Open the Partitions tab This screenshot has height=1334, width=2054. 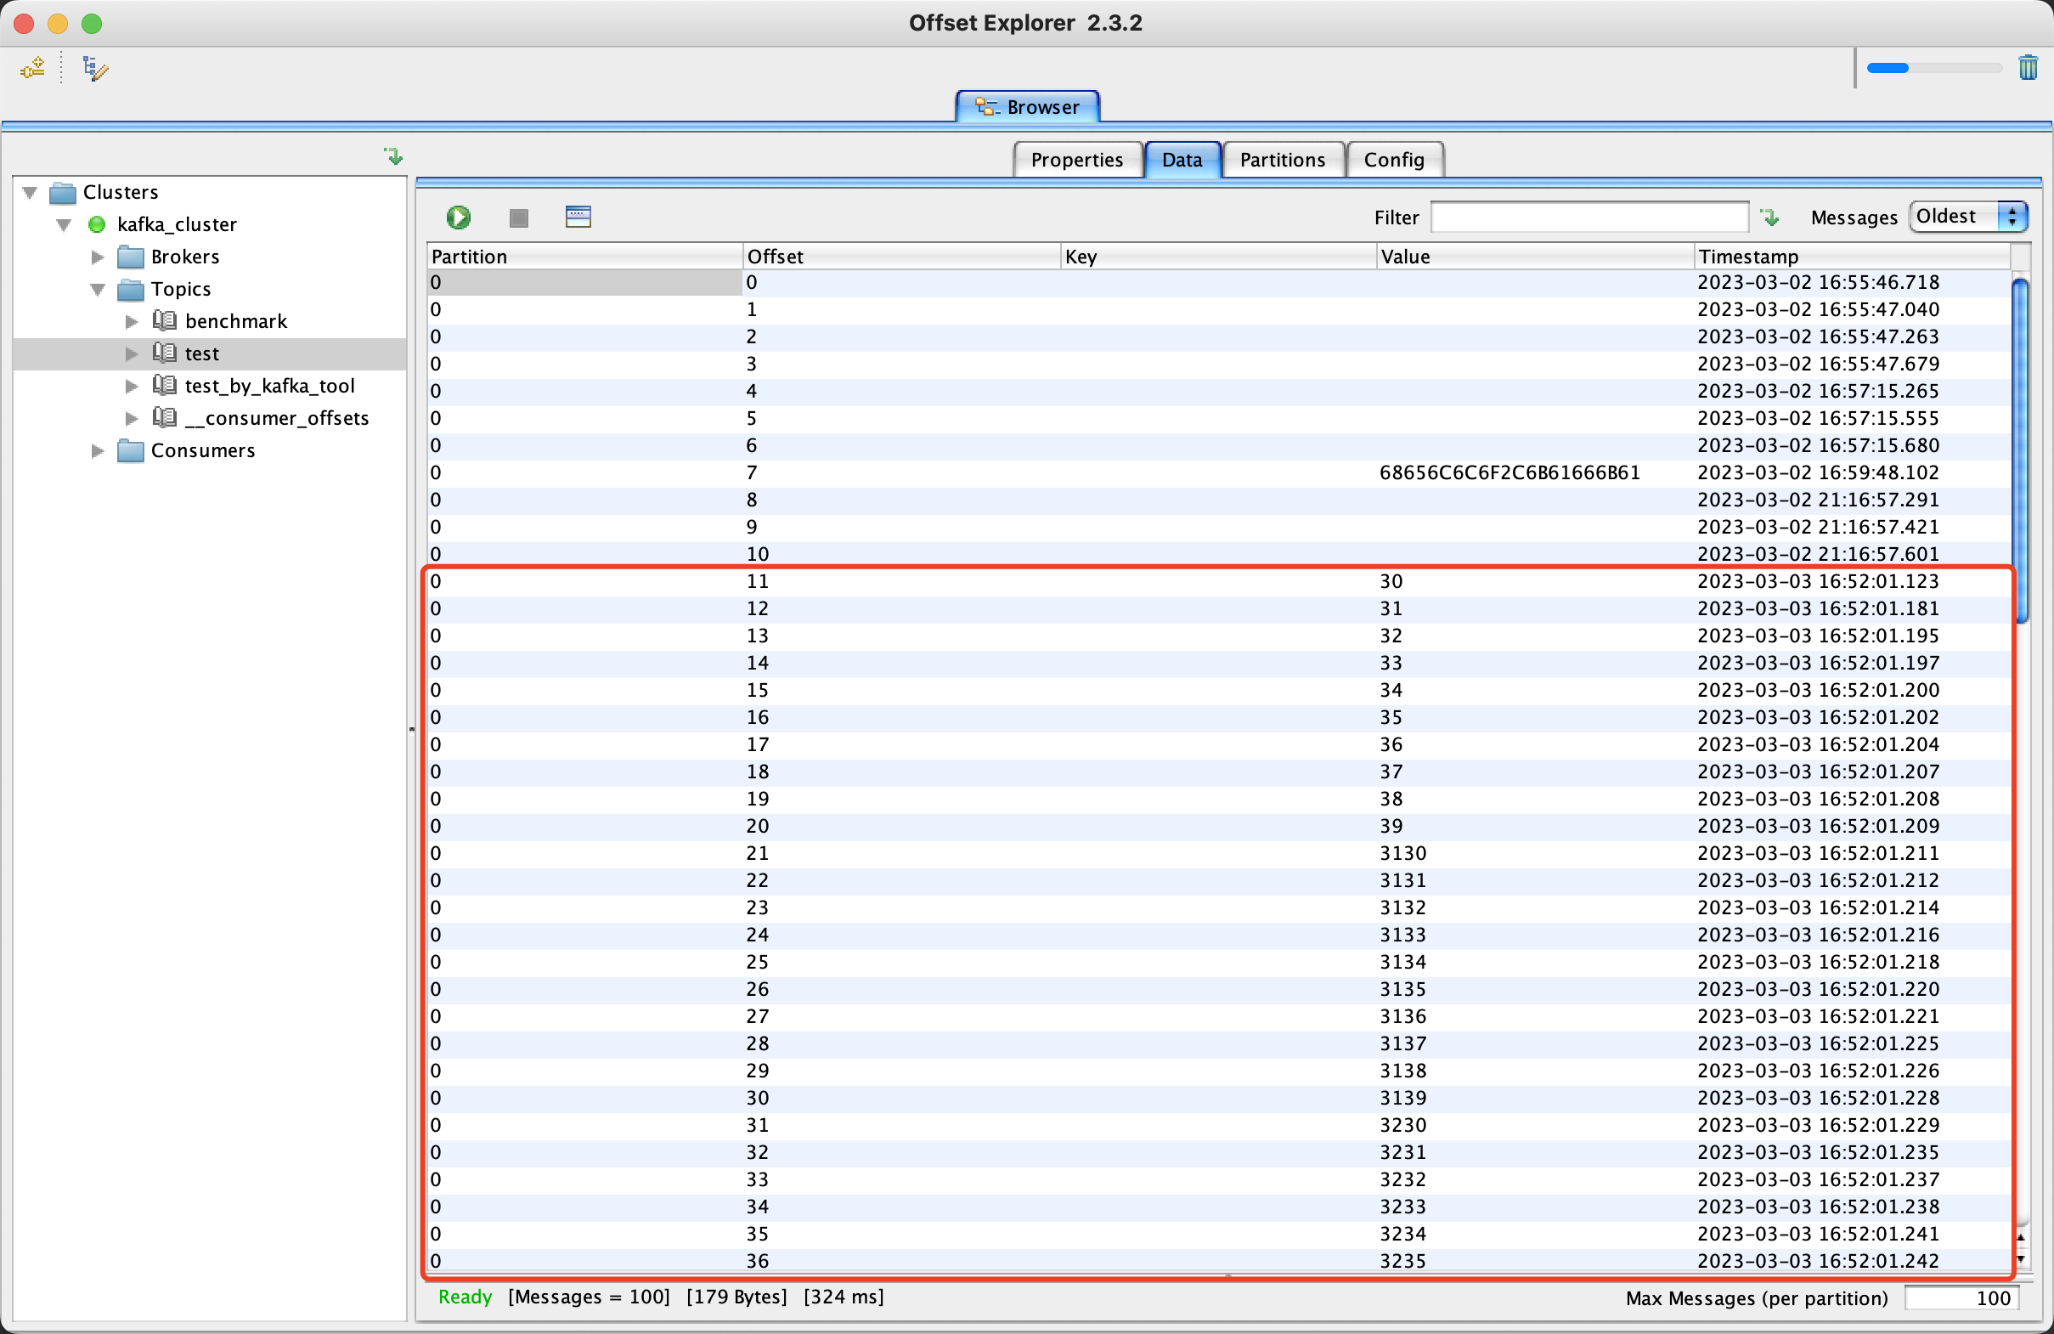tap(1282, 160)
